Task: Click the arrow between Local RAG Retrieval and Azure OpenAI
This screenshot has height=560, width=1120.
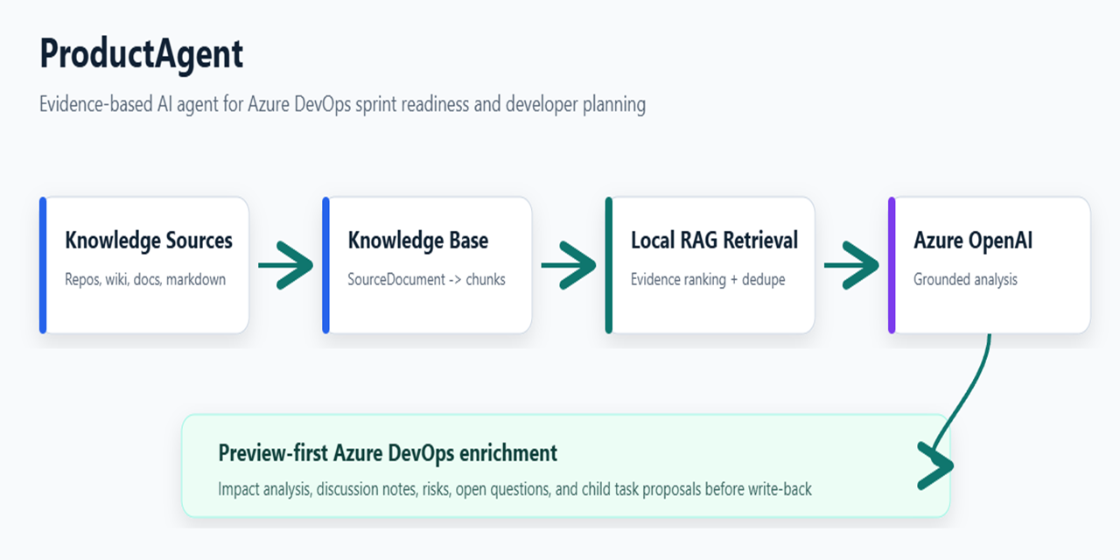Action: [x=851, y=264]
